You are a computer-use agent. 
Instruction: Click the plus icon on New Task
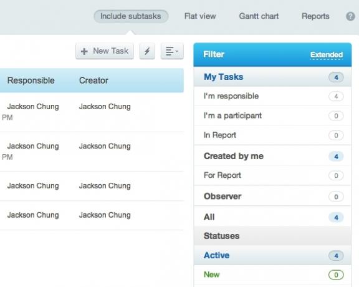coord(84,51)
